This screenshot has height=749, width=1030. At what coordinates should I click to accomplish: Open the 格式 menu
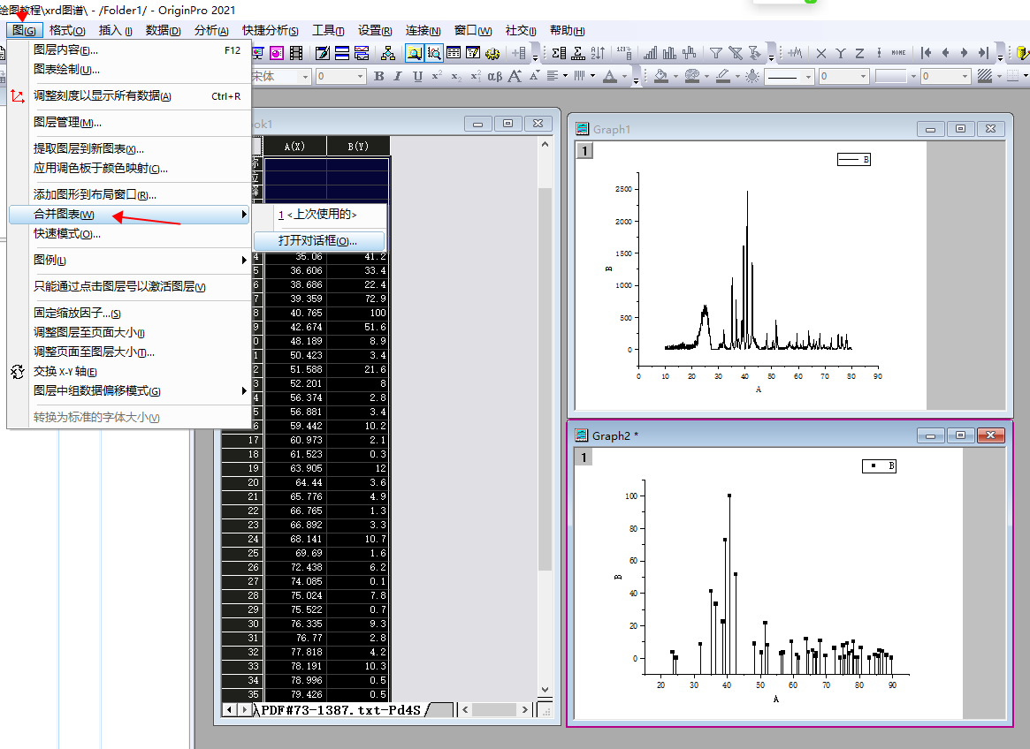67,30
